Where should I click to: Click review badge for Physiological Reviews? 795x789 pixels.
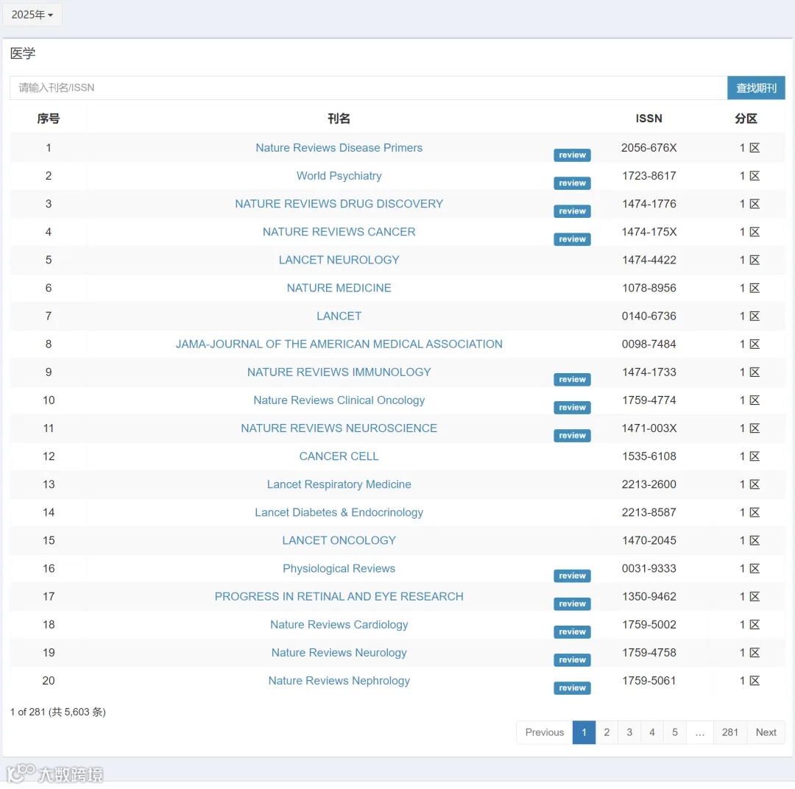tap(572, 576)
